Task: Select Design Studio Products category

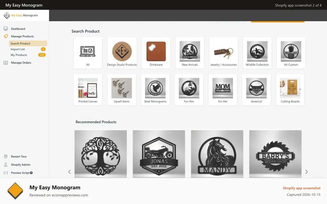Action: 122,53
